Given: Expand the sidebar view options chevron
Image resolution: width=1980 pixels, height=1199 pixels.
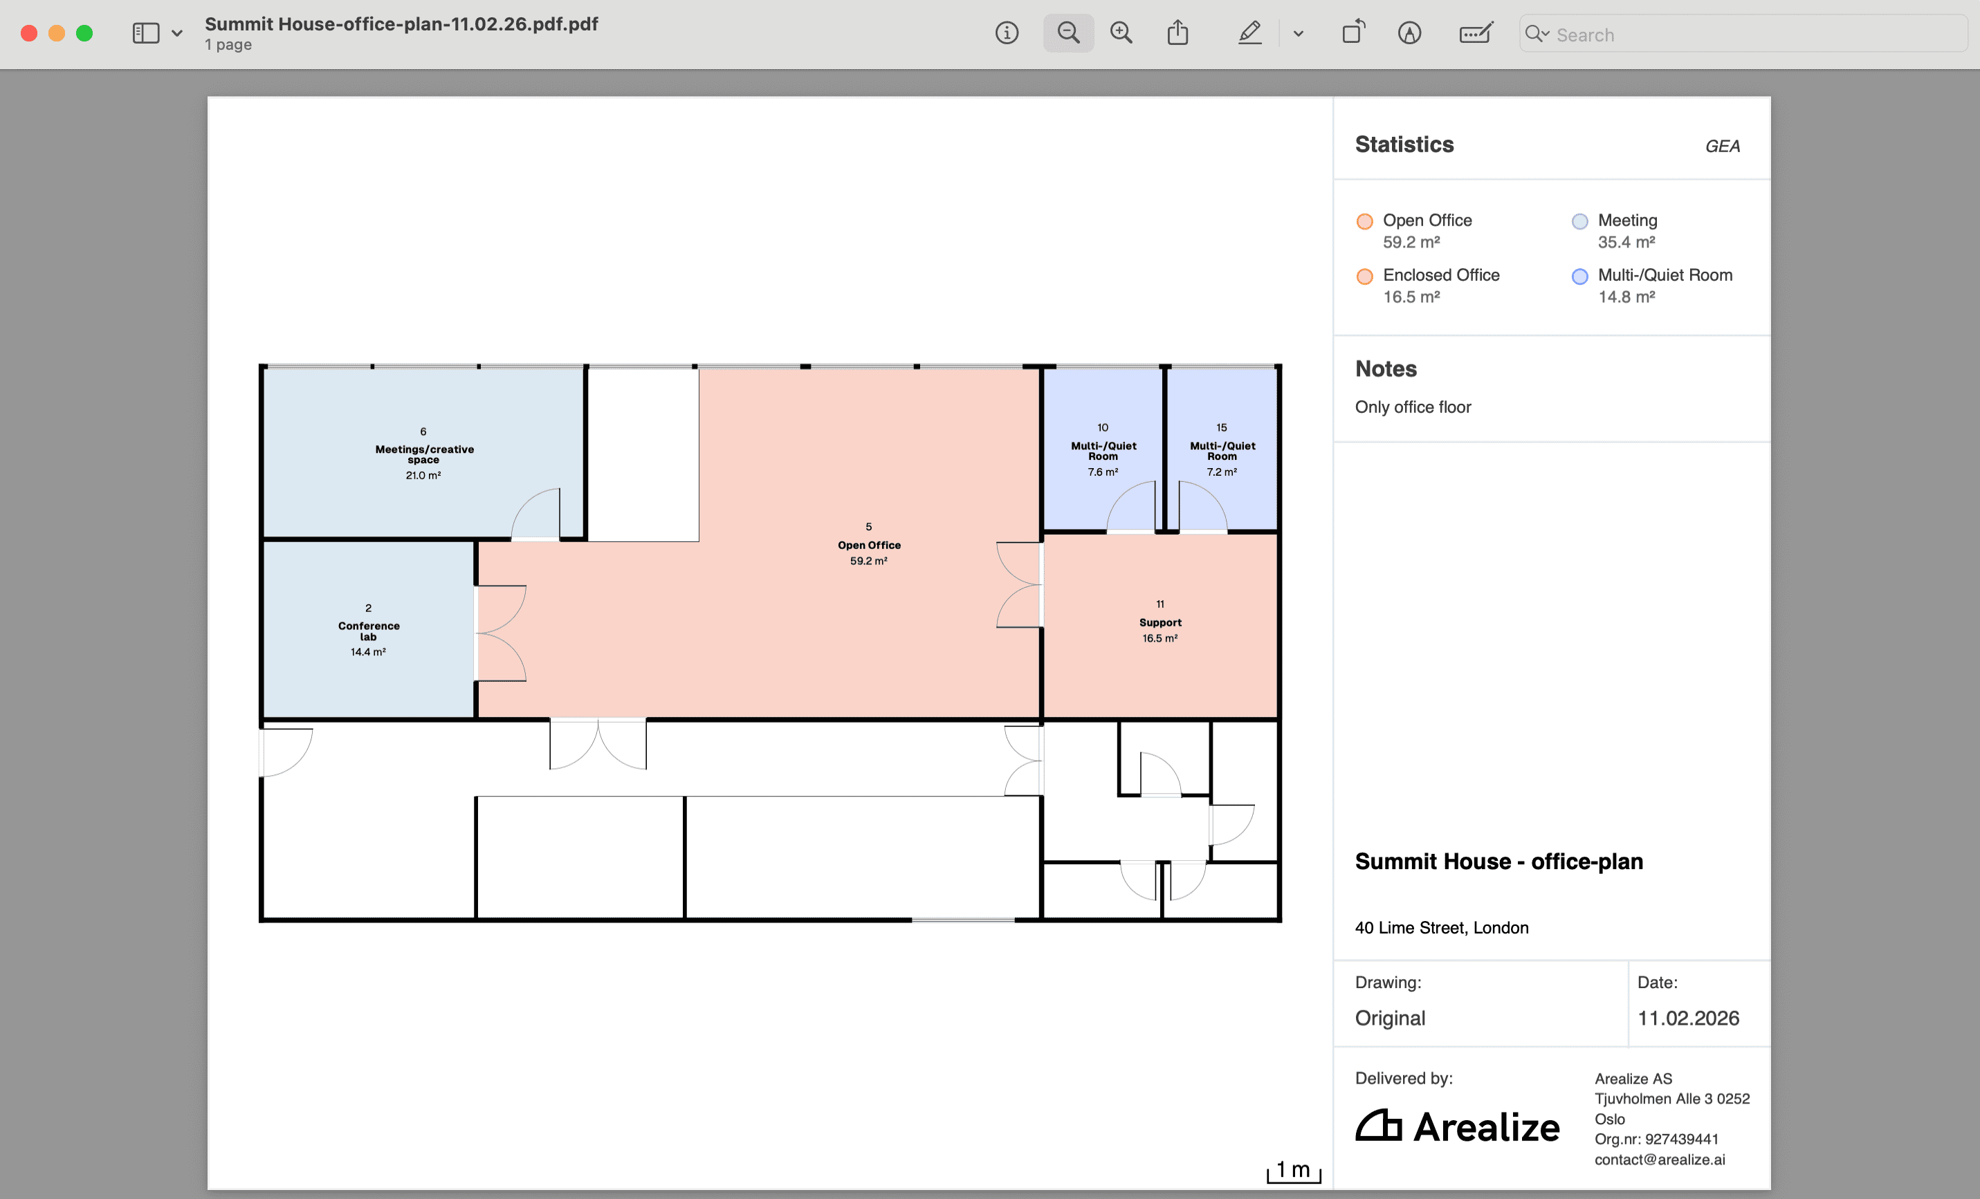Looking at the screenshot, I should (178, 34).
